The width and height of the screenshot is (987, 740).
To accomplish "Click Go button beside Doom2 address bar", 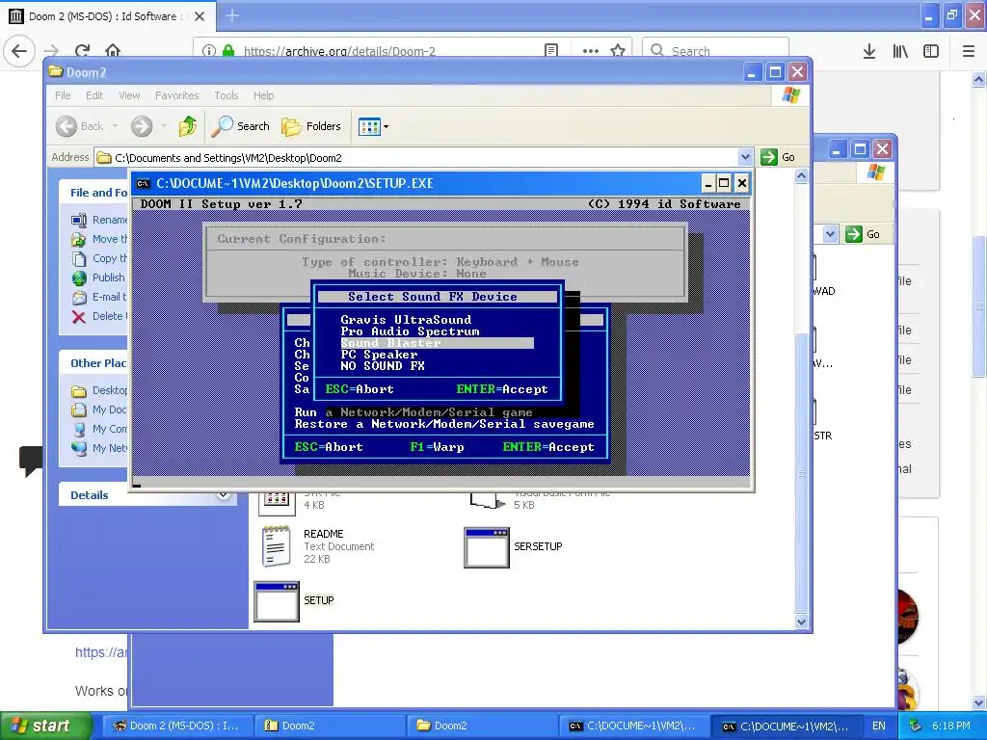I will [778, 157].
